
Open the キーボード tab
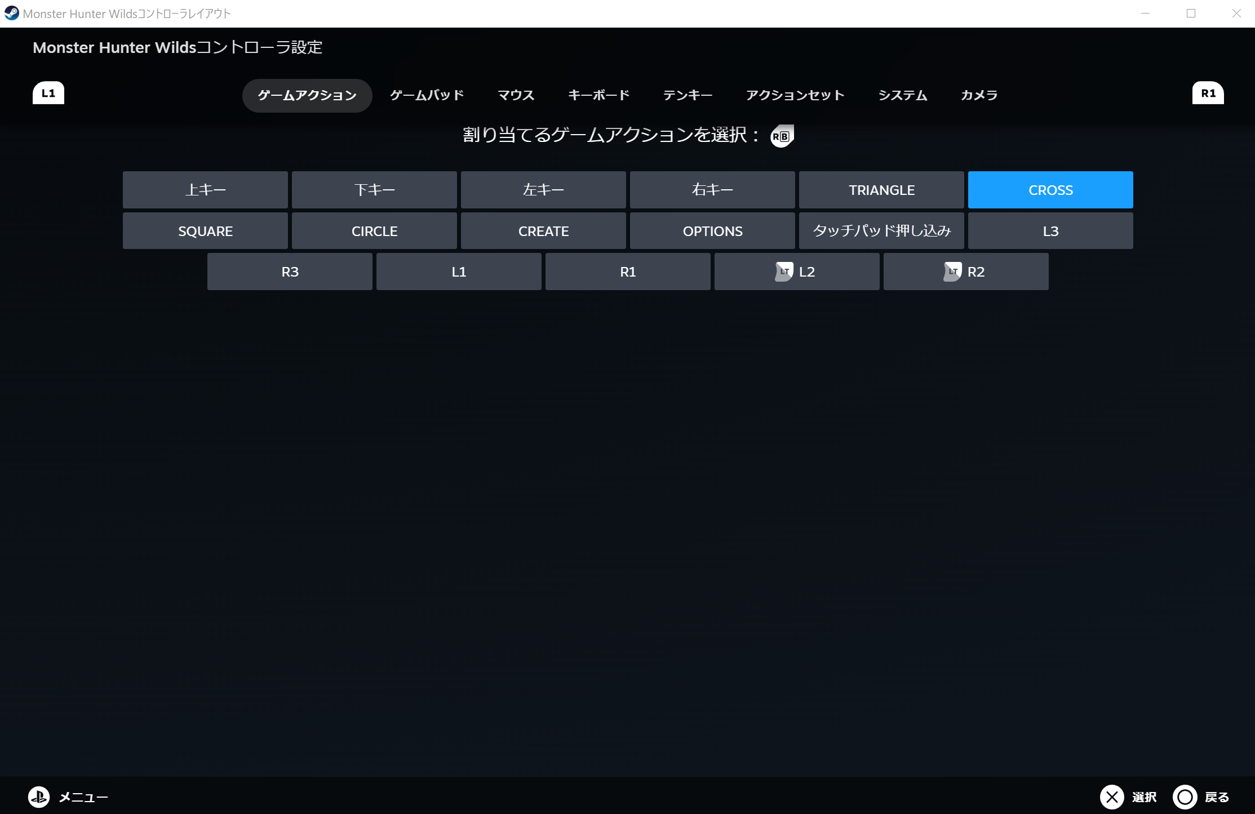pos(598,95)
